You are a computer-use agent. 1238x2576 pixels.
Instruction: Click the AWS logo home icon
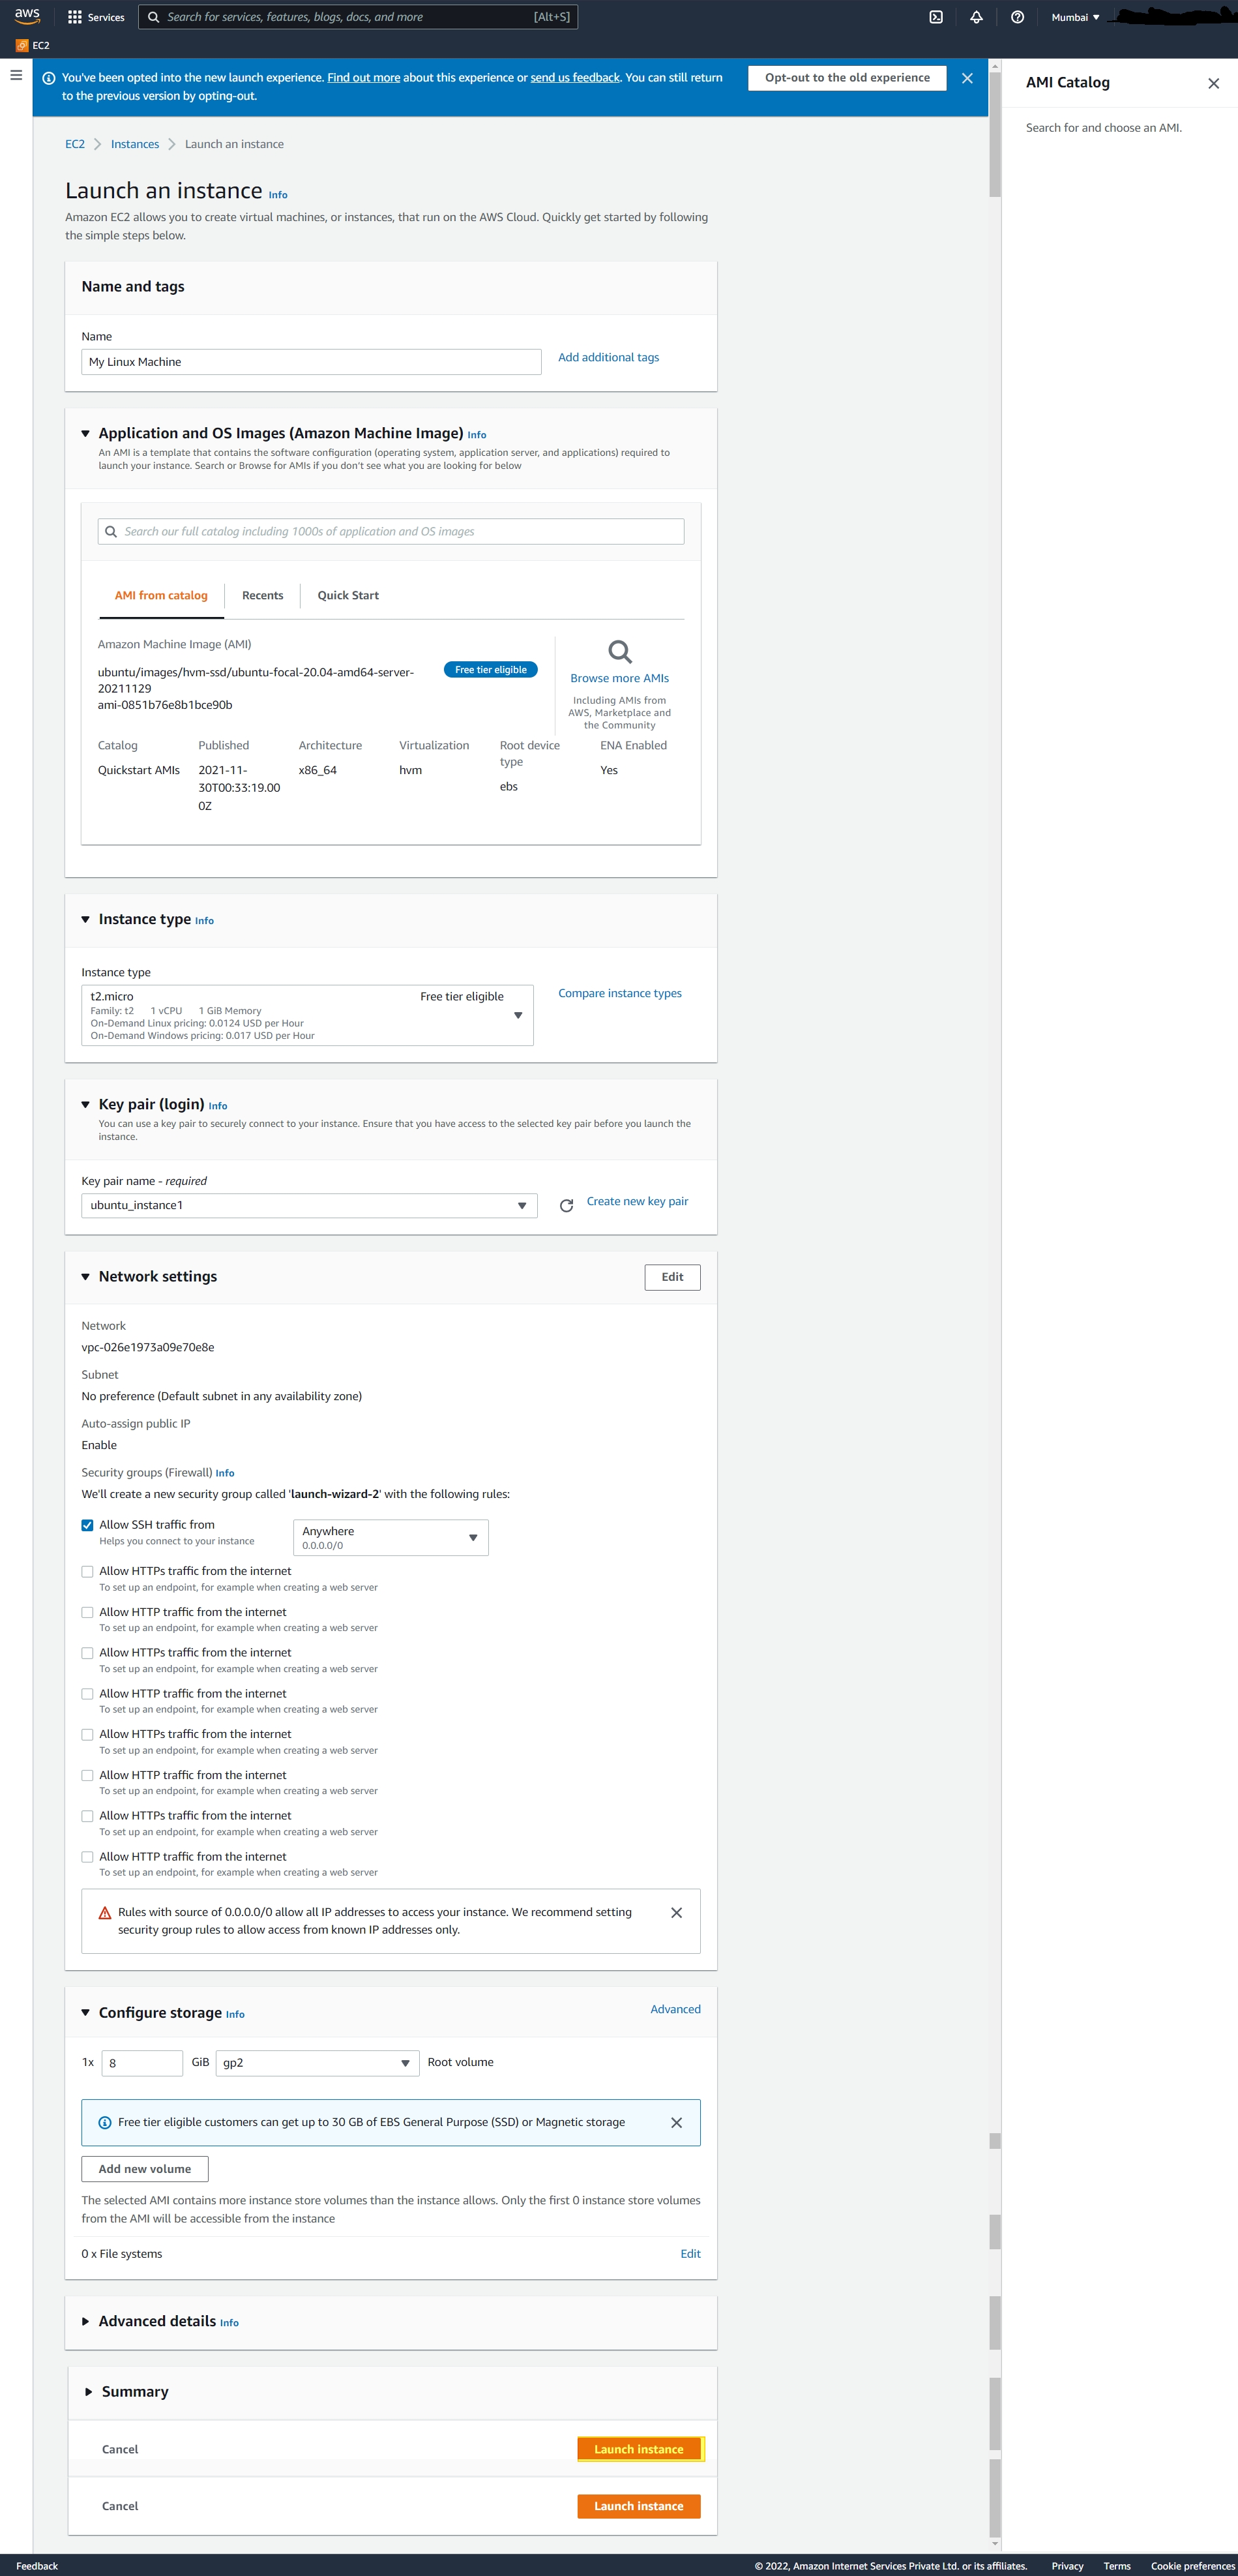[x=27, y=16]
